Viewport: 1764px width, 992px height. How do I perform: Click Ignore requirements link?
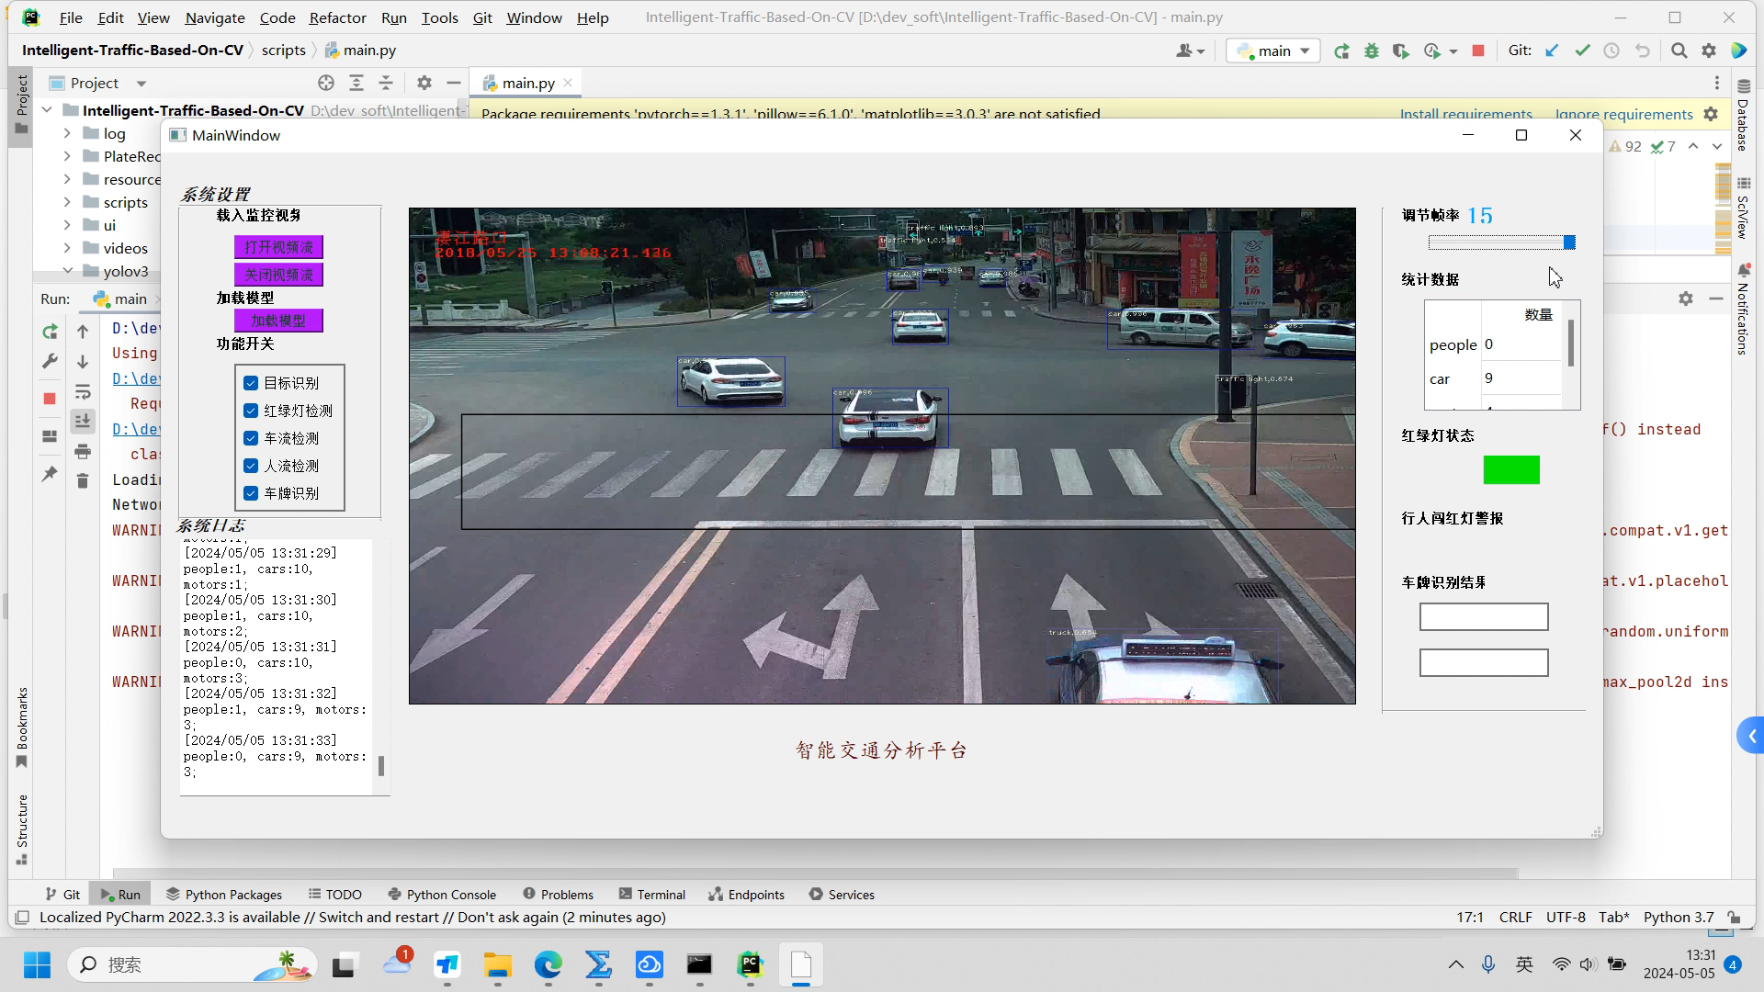pyautogui.click(x=1623, y=114)
